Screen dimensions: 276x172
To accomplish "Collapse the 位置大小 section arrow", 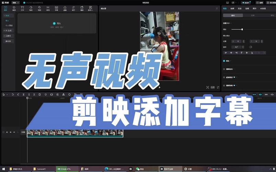I will pyautogui.click(x=231, y=23).
